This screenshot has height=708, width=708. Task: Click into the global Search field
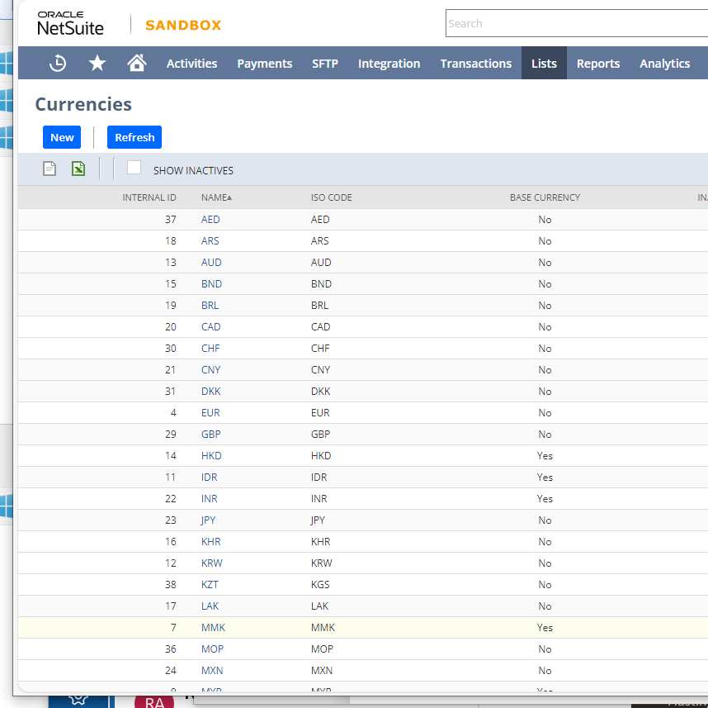point(577,23)
